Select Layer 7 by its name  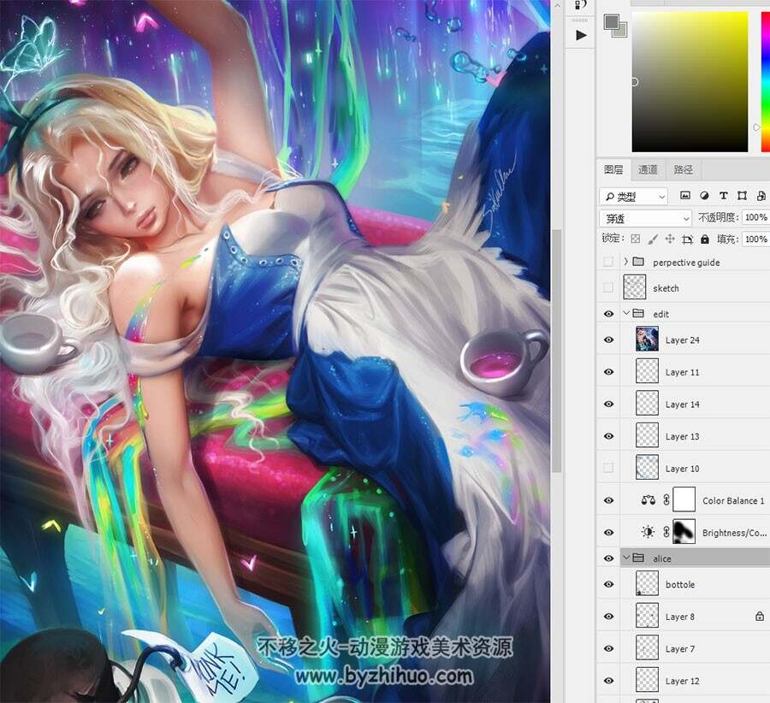click(x=679, y=649)
